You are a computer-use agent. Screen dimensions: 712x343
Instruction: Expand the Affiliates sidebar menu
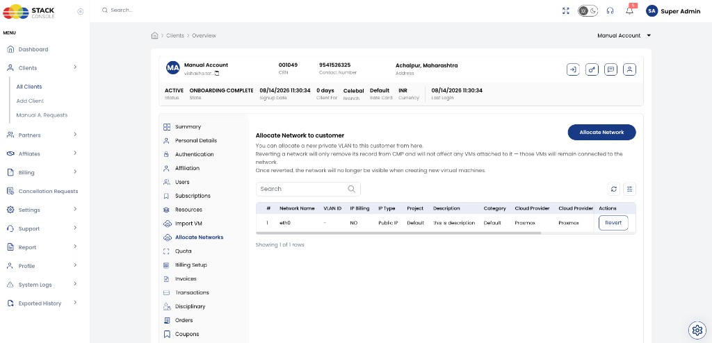coord(42,153)
